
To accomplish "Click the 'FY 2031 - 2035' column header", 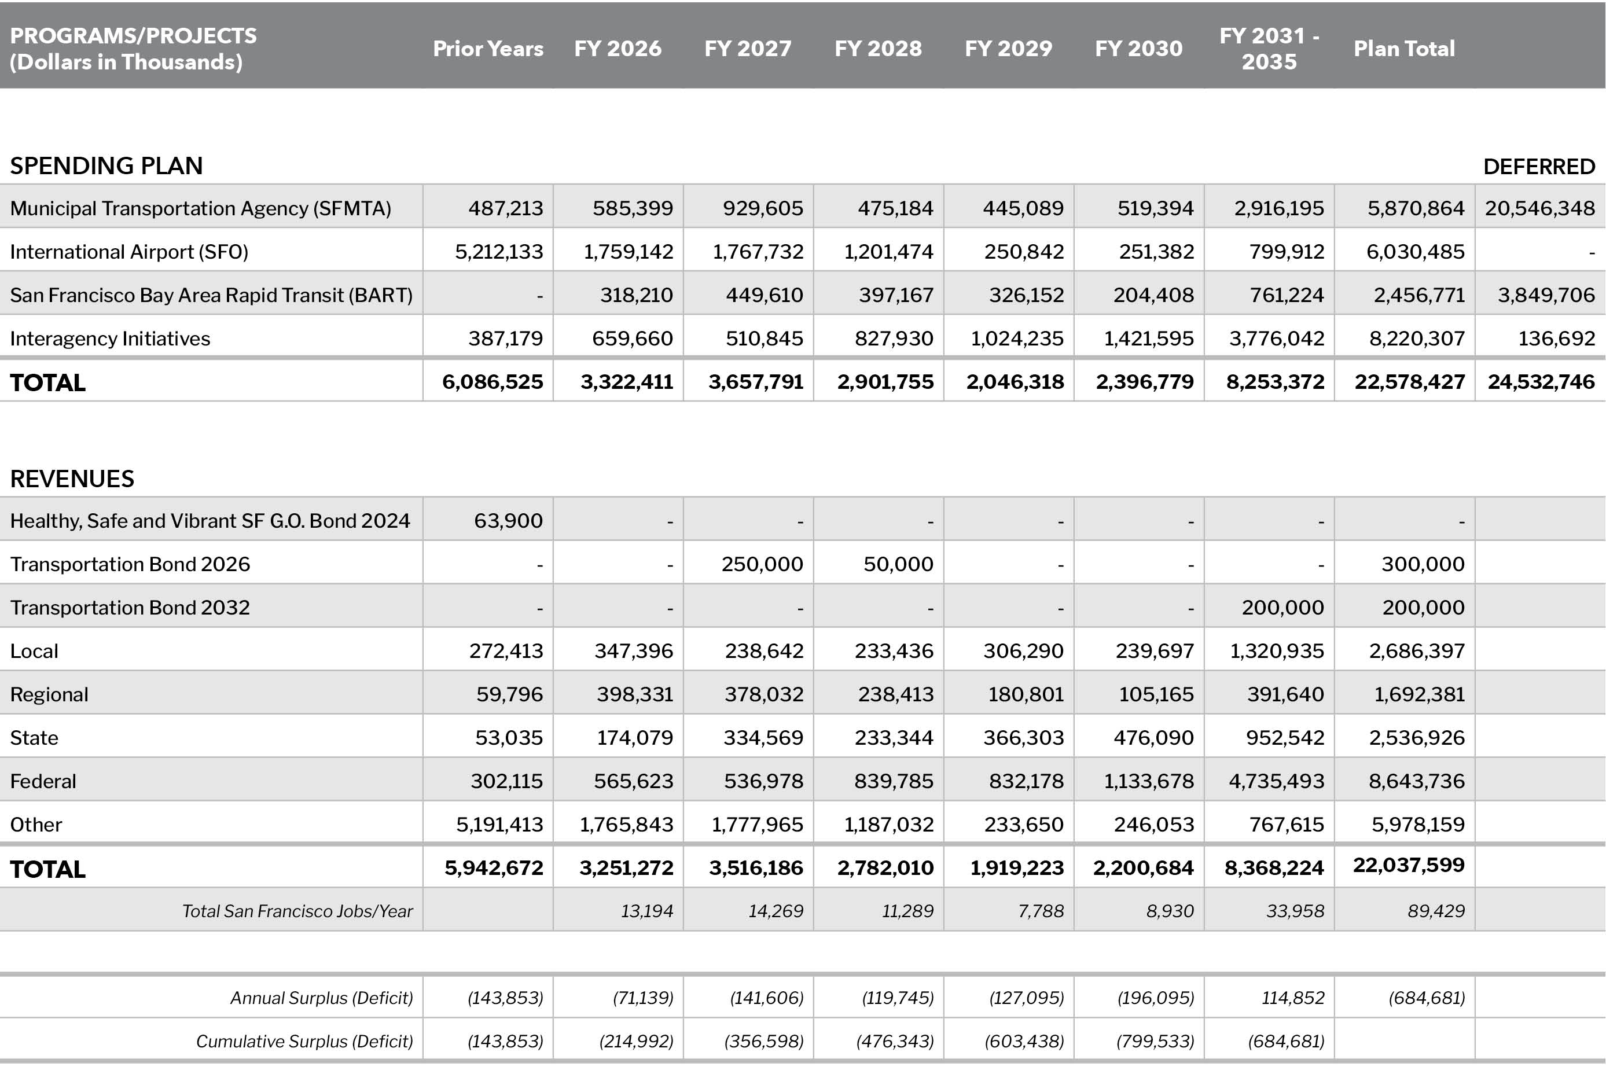I will [x=1269, y=49].
